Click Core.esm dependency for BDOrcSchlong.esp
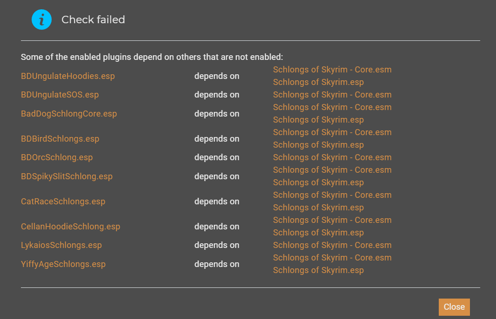The height and width of the screenshot is (319, 496). click(x=332, y=157)
